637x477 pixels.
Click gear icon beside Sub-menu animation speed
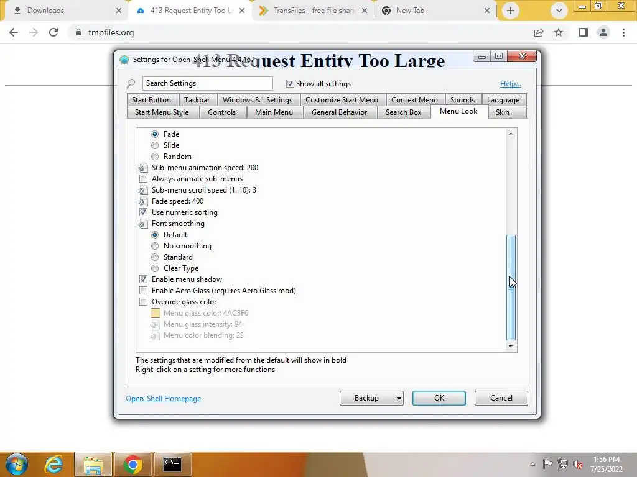[142, 168]
